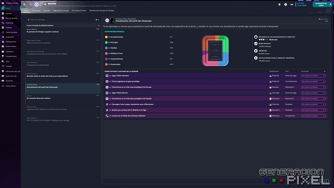334x188 pixels.
Task: Open Visión del club
Action: [x=10, y=76]
